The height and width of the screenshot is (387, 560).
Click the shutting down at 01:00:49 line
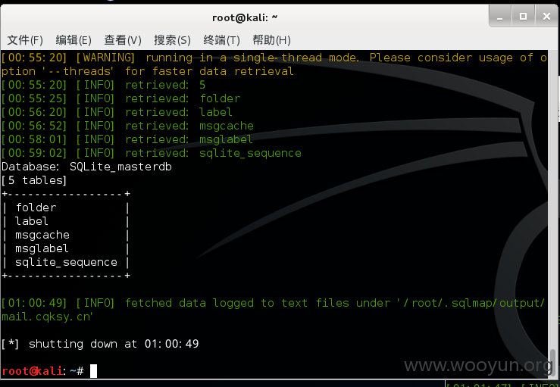coord(99,344)
